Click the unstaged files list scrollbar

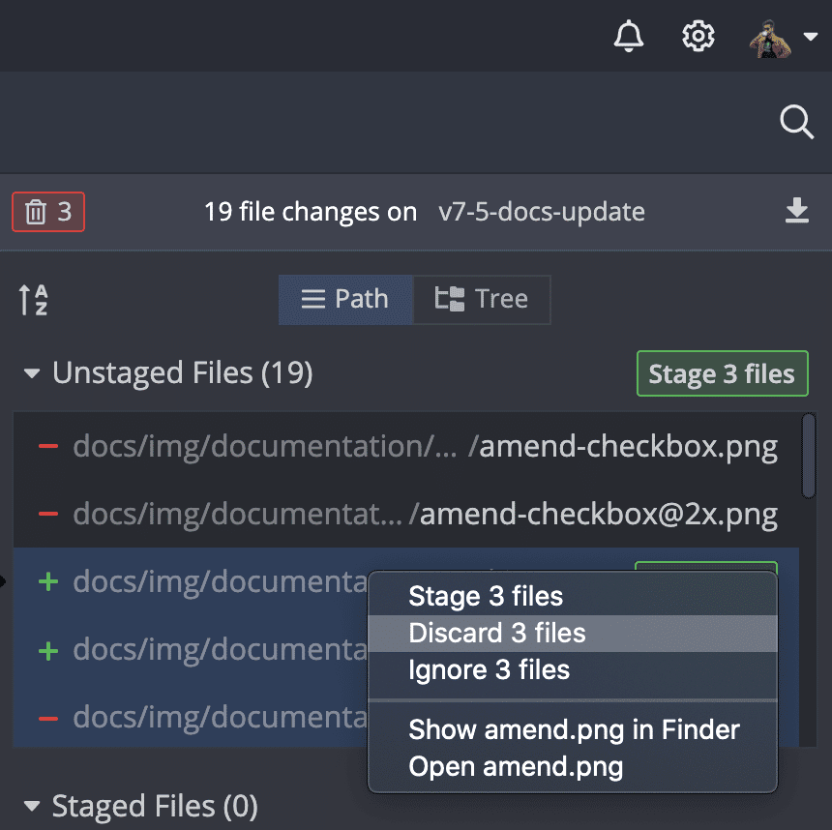[809, 457]
